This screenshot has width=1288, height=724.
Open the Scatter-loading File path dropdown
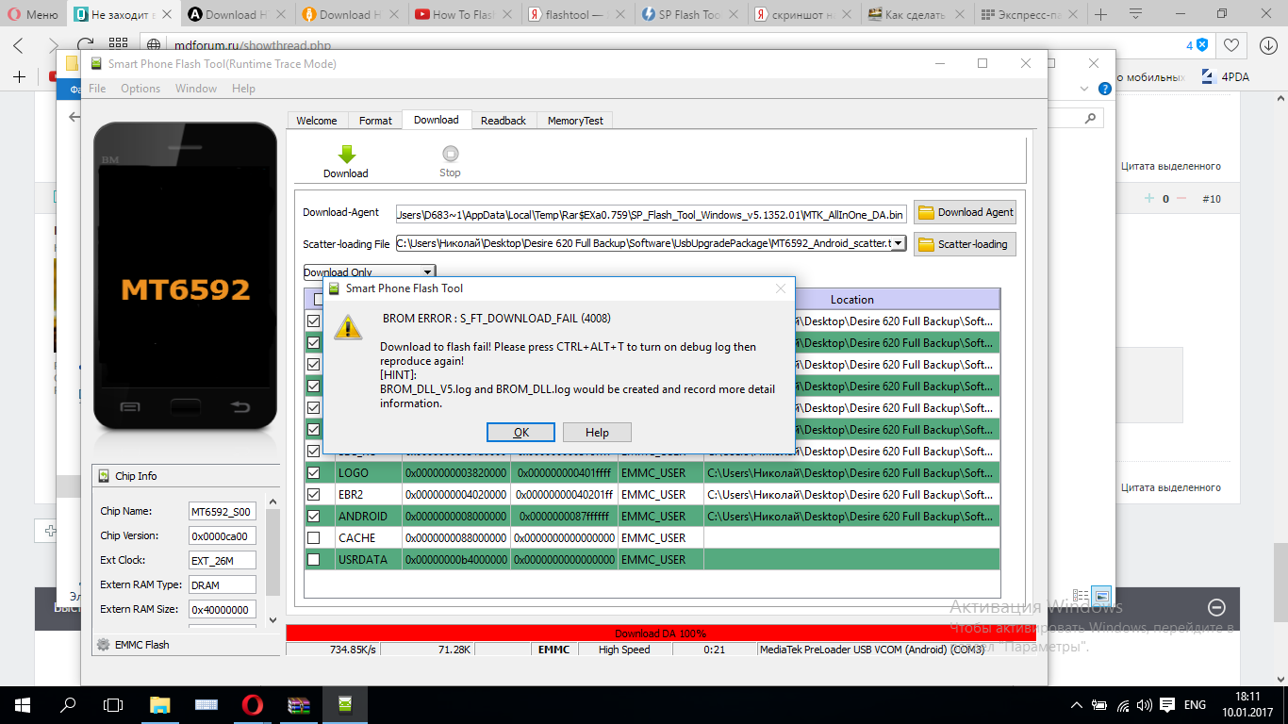(x=898, y=243)
